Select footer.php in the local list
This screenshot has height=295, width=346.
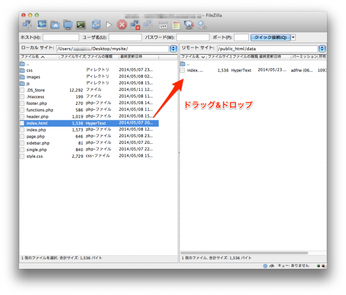click(x=89, y=103)
